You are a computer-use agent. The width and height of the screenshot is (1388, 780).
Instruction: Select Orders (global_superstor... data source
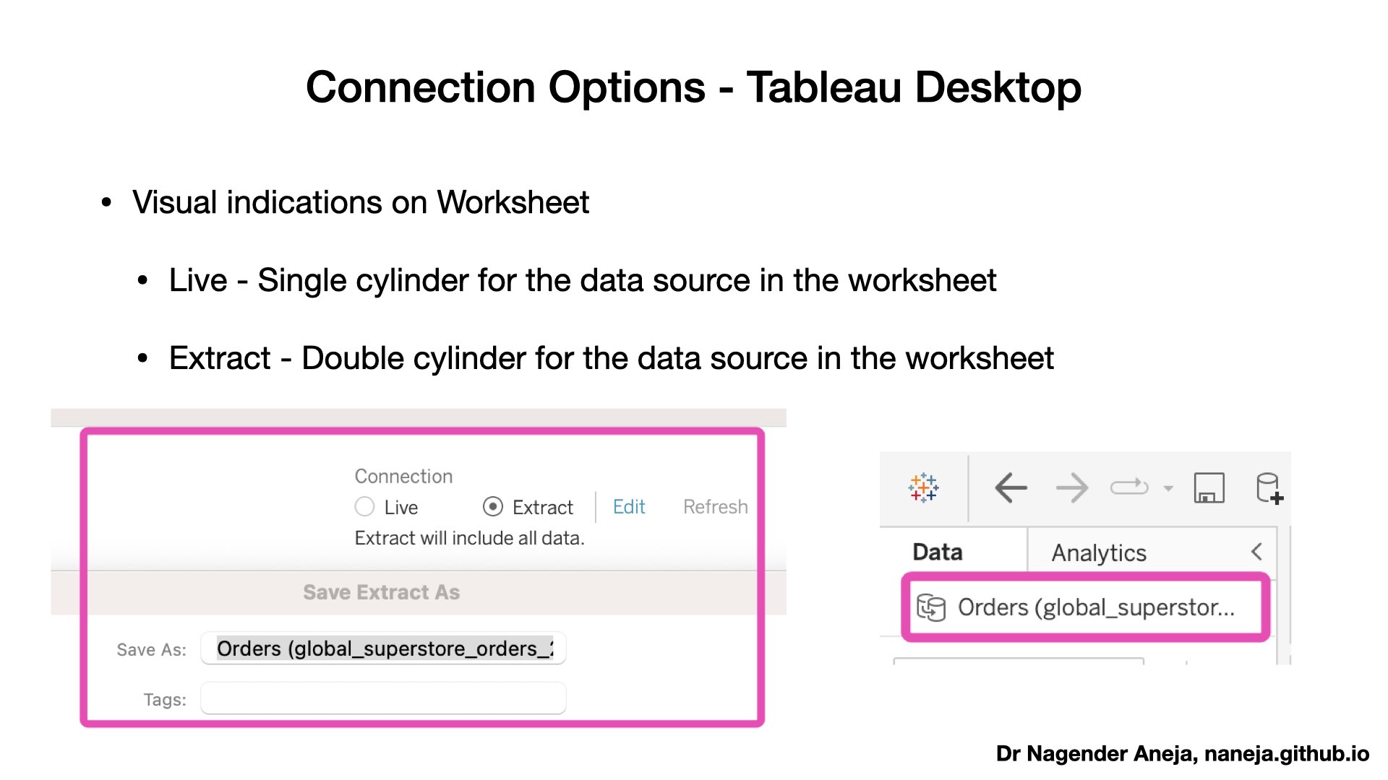tap(1095, 607)
